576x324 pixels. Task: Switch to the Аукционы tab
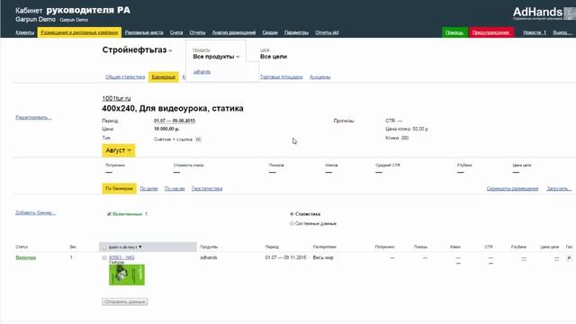pyautogui.click(x=320, y=76)
